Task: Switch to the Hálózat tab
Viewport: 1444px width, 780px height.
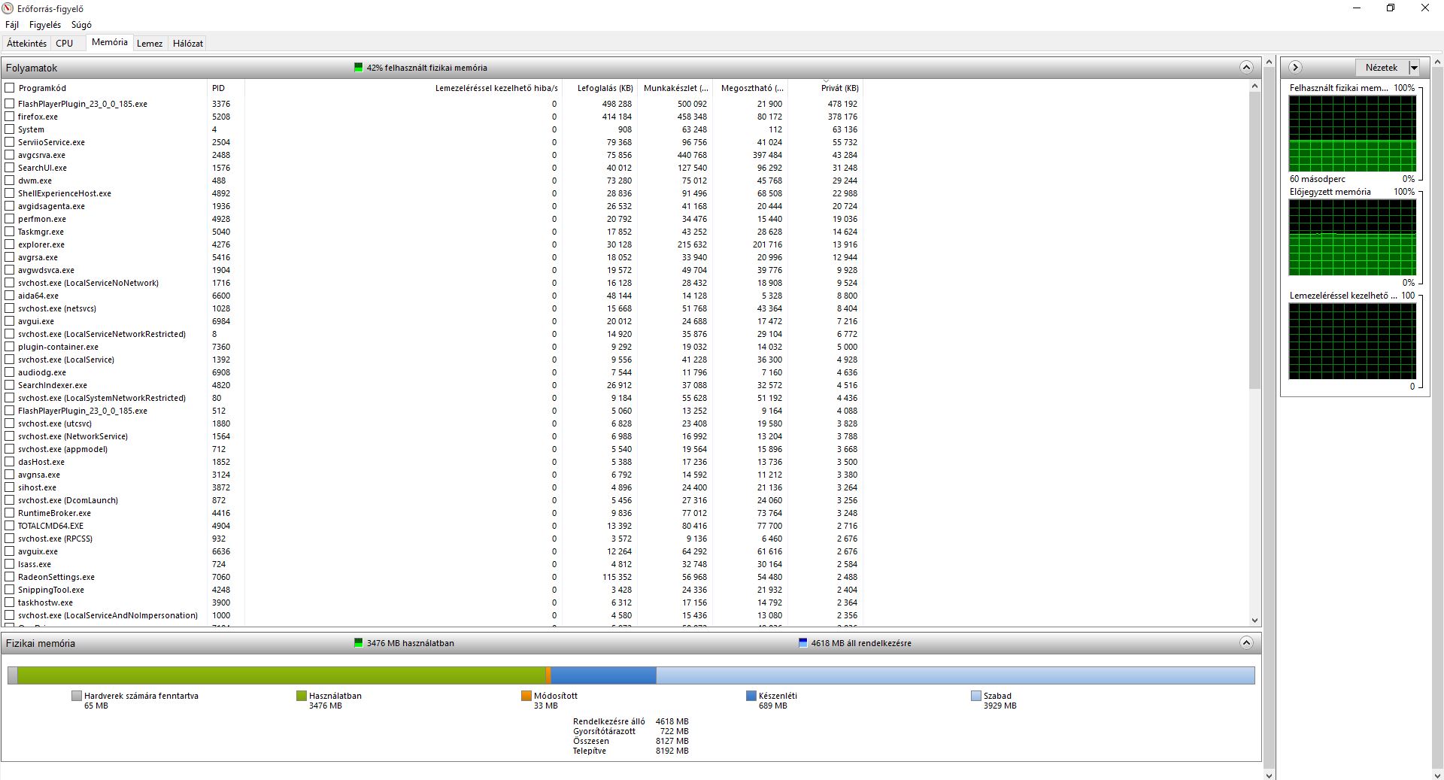Action: click(x=188, y=44)
